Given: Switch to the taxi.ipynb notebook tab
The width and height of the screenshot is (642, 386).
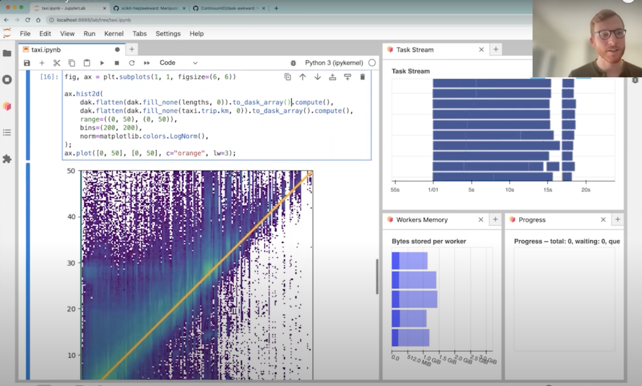Looking at the screenshot, I should pos(46,50).
